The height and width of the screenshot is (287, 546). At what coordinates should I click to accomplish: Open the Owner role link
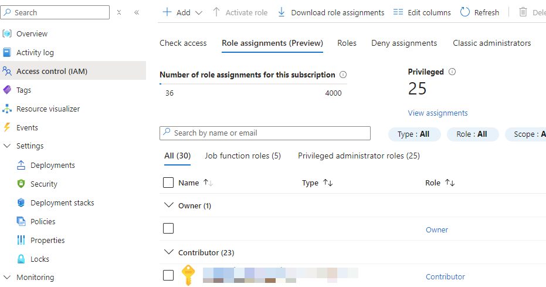pos(437,230)
